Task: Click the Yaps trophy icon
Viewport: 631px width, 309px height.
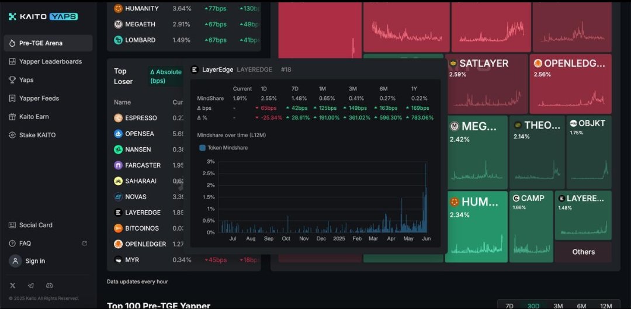Action: [x=12, y=79]
